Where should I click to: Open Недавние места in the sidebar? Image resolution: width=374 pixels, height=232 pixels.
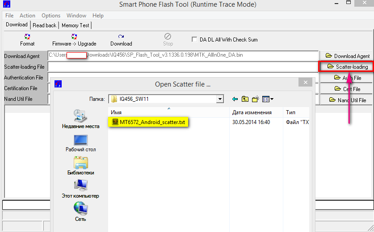click(80, 120)
